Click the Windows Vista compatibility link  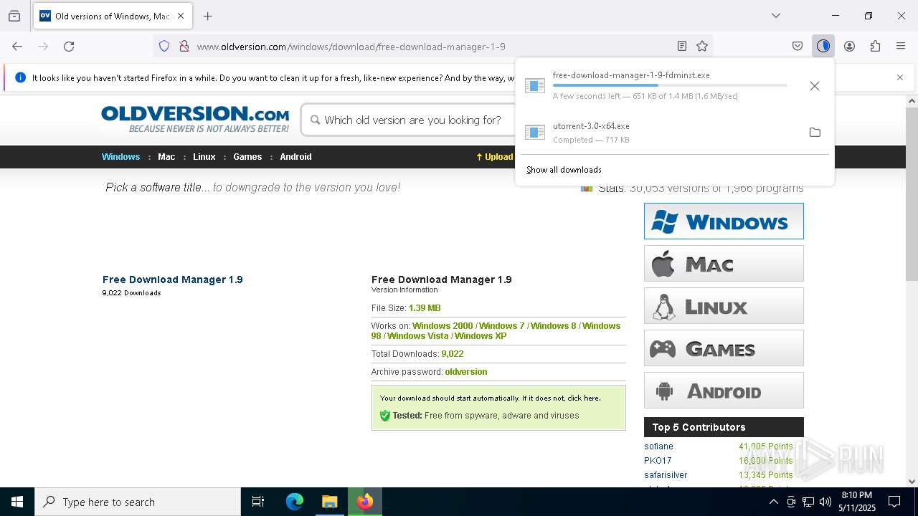point(417,336)
